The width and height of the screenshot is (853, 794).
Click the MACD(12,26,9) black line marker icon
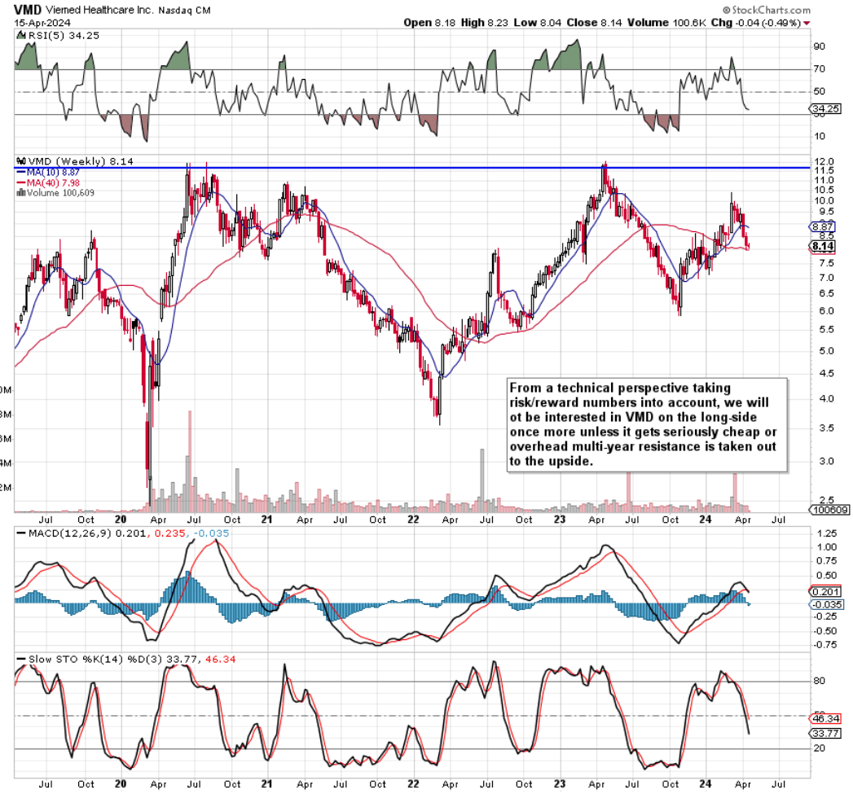(21, 531)
